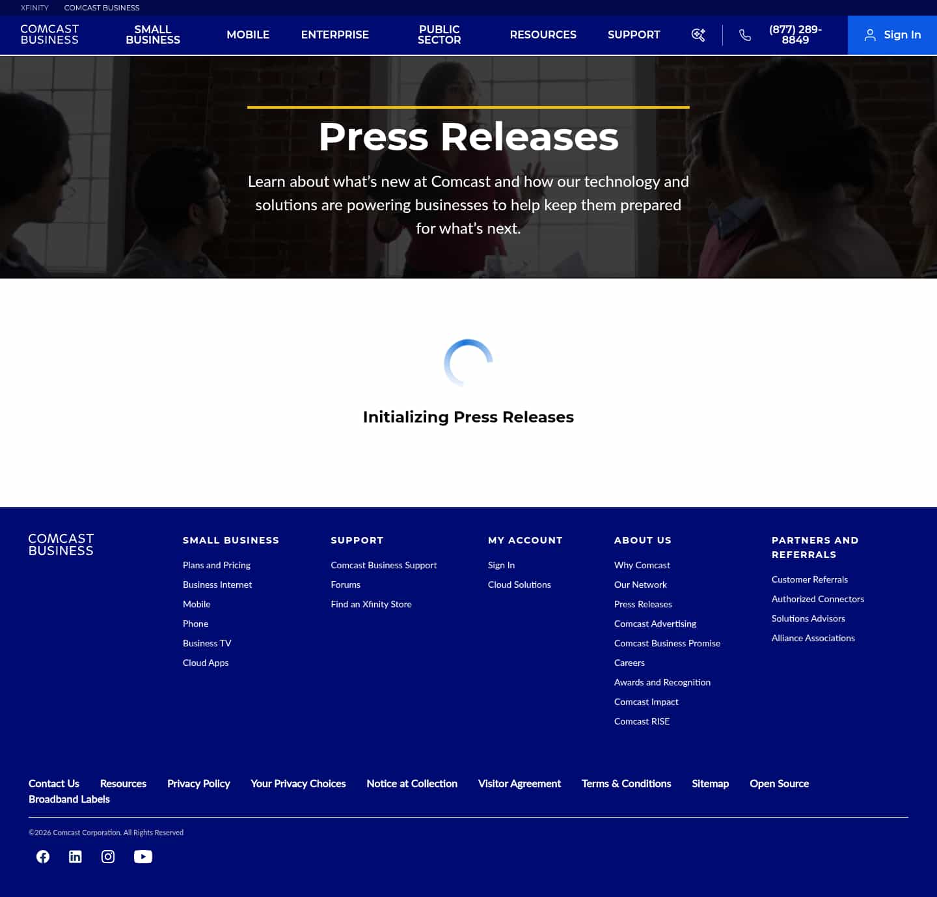Screen dimensions: 937x897
Task: Click the phone handset icon
Action: click(x=745, y=35)
